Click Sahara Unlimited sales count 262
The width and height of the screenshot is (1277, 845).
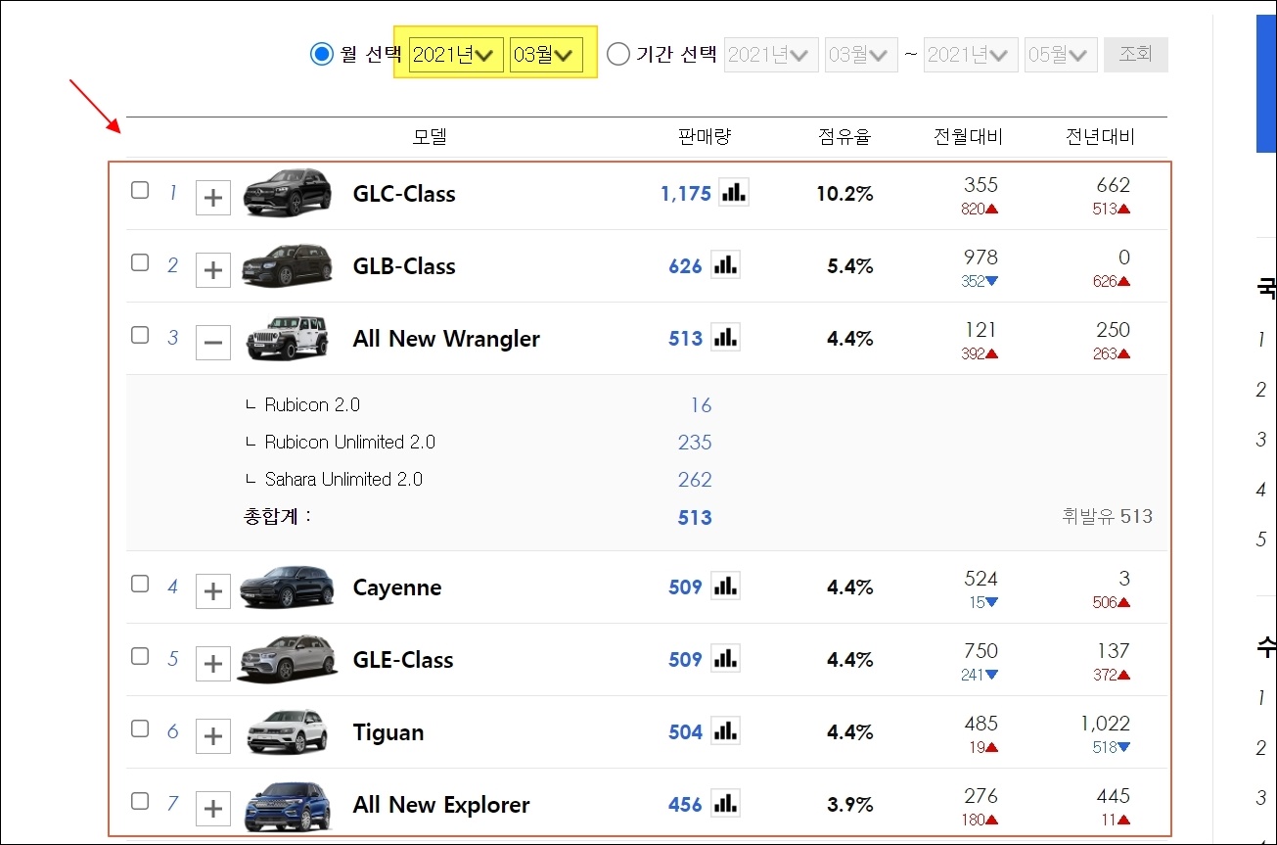click(695, 480)
